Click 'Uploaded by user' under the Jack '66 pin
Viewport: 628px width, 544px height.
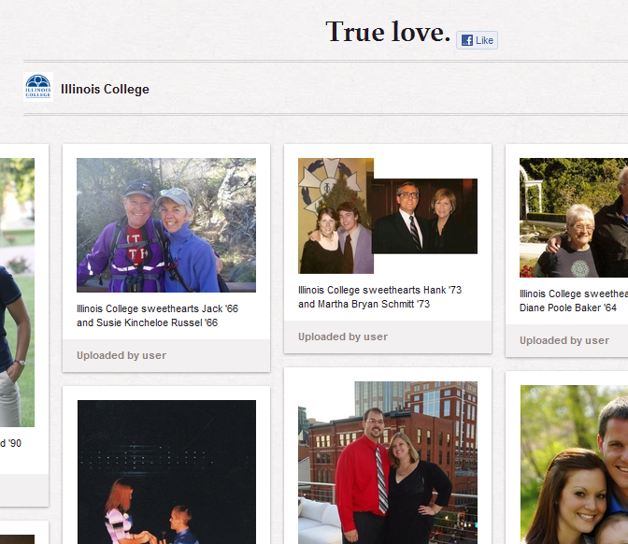(x=121, y=355)
